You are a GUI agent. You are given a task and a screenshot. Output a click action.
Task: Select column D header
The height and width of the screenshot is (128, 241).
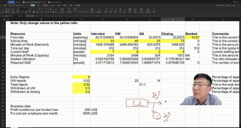(x=102, y=19)
